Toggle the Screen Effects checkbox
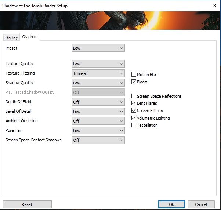221x210 pixels. tap(134, 111)
